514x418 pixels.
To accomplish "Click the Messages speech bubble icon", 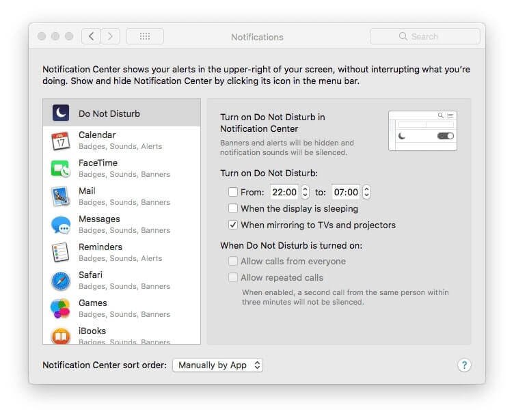I will [x=61, y=225].
